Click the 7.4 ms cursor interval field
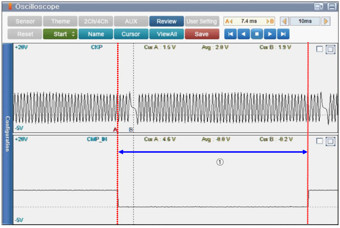This screenshot has height=228, width=340. 249,21
